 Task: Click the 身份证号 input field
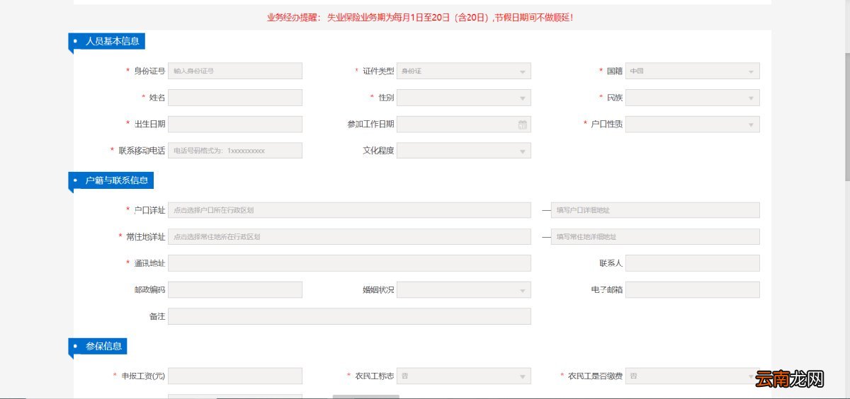coord(235,71)
